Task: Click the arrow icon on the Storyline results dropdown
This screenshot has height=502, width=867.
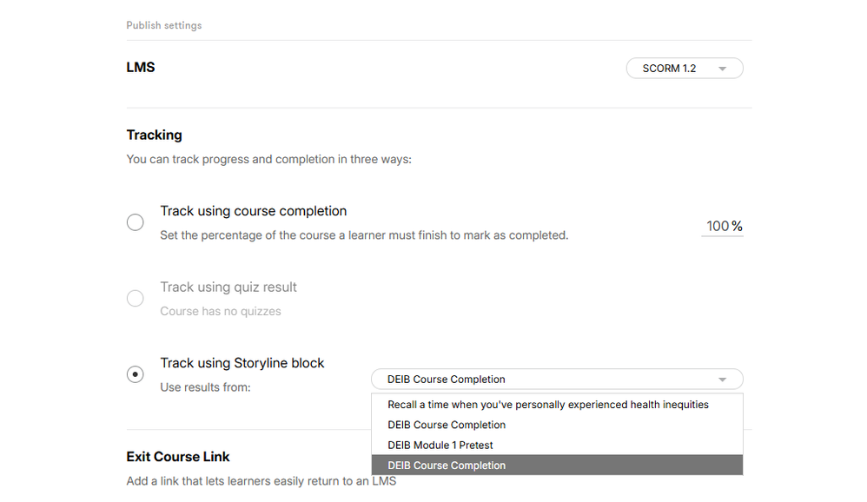Action: click(x=722, y=380)
